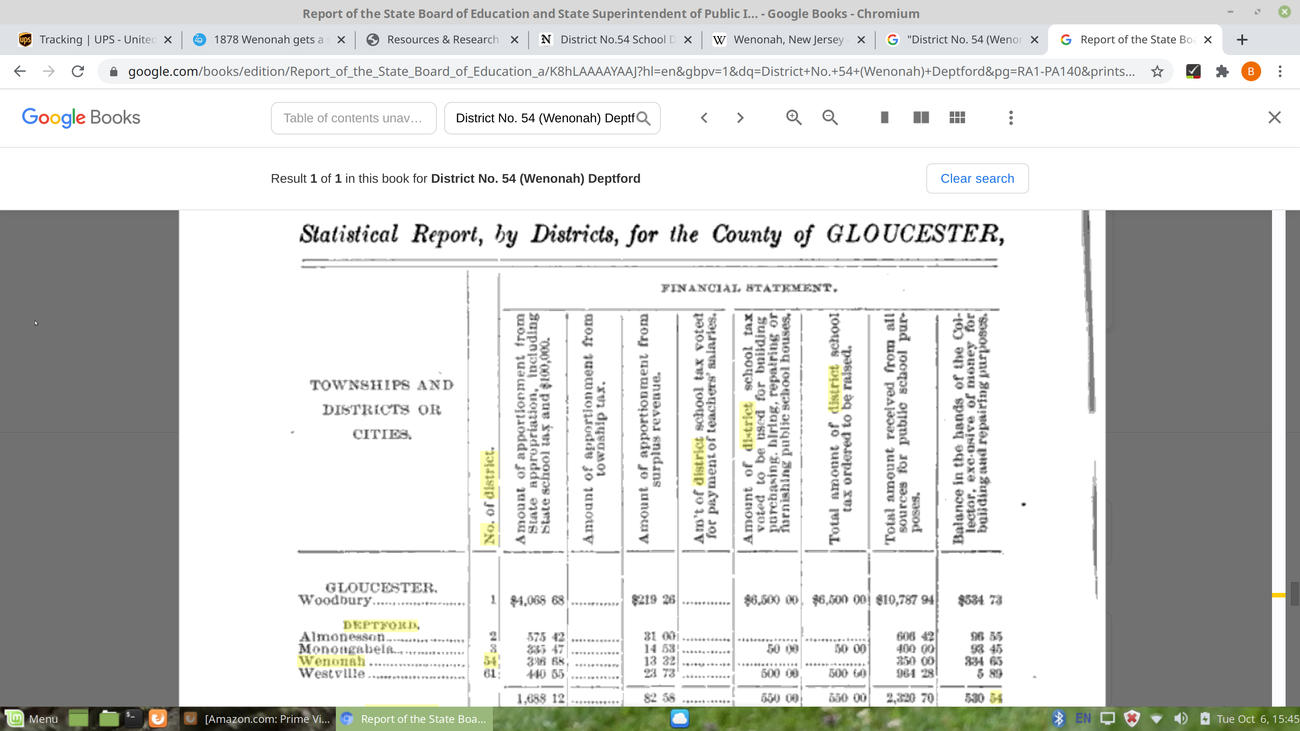Open a new browser tab

click(x=1242, y=39)
